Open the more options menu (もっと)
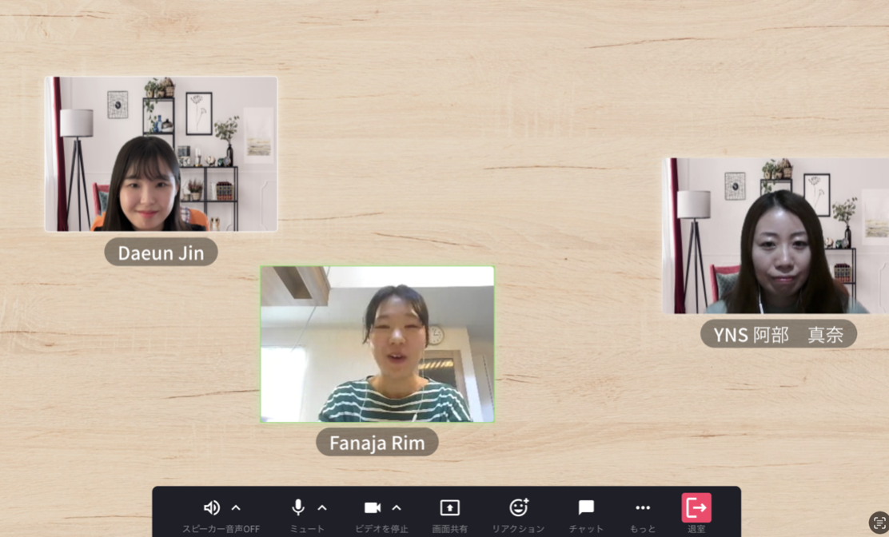Viewport: 889px width, 537px height. [643, 507]
